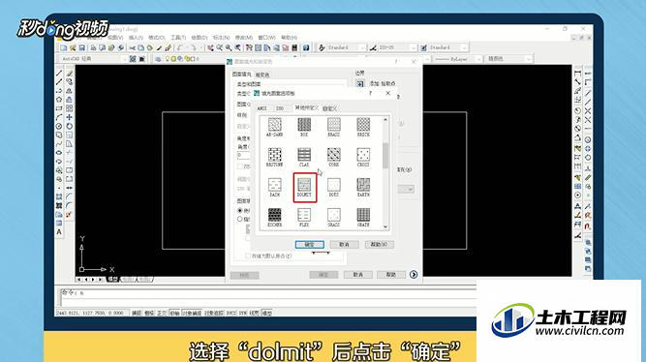
Task: Click the save icon in top toolbar
Action: [x=82, y=47]
